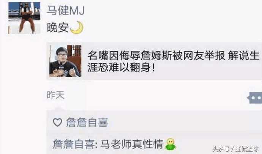Select the comment text 马老师真性情

point(132,144)
